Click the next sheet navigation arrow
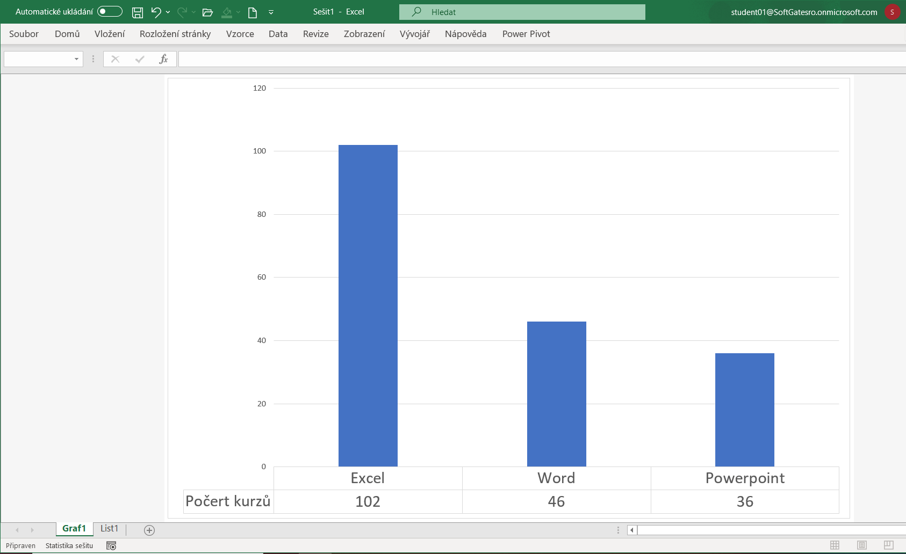 (32, 530)
